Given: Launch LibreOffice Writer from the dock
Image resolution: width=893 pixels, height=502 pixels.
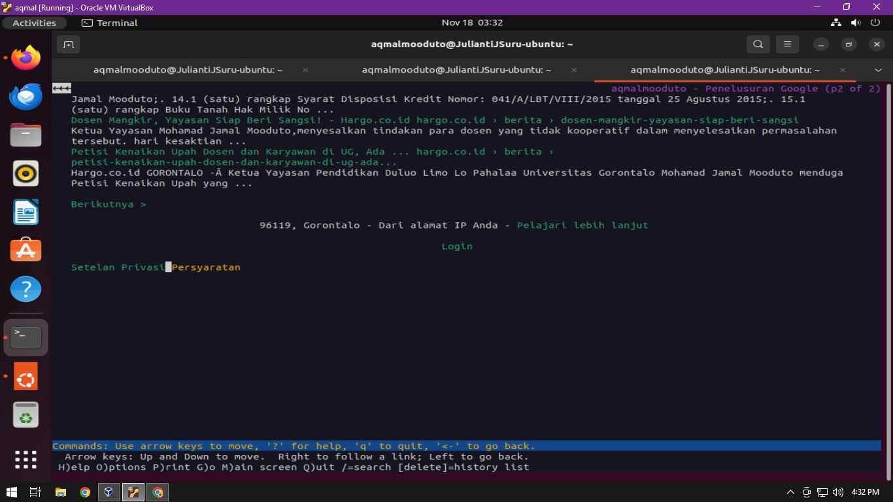Looking at the screenshot, I should pyautogui.click(x=26, y=212).
